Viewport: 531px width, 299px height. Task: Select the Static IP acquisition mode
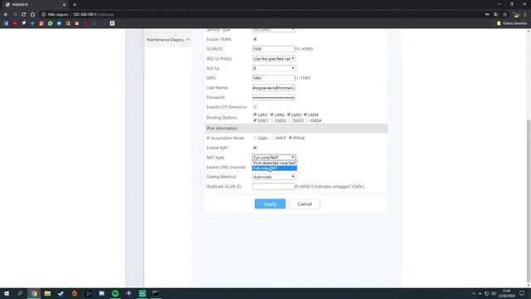[x=255, y=138]
